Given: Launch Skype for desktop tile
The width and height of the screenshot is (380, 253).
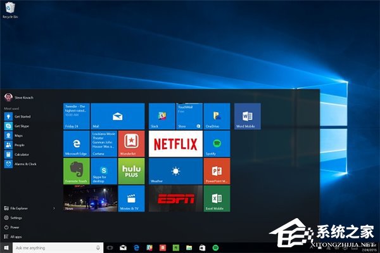Looking at the screenshot, I should (x=104, y=171).
